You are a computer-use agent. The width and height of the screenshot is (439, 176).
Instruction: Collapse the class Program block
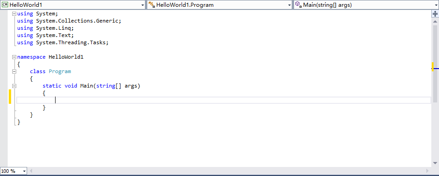pyautogui.click(x=14, y=72)
